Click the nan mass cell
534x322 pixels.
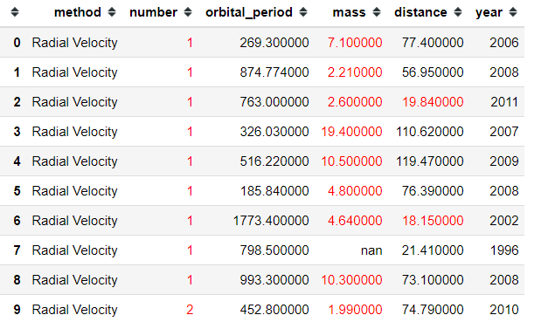pyautogui.click(x=371, y=250)
